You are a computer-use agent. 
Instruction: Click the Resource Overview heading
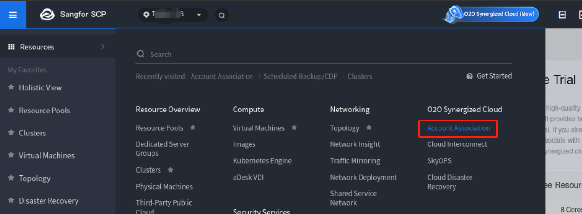coord(168,110)
